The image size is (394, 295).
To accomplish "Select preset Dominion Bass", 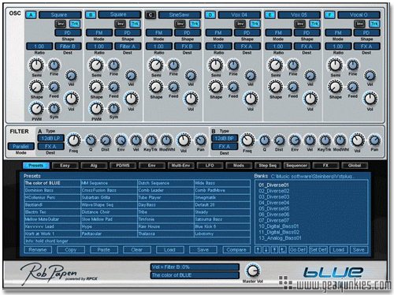I will (x=52, y=190).
